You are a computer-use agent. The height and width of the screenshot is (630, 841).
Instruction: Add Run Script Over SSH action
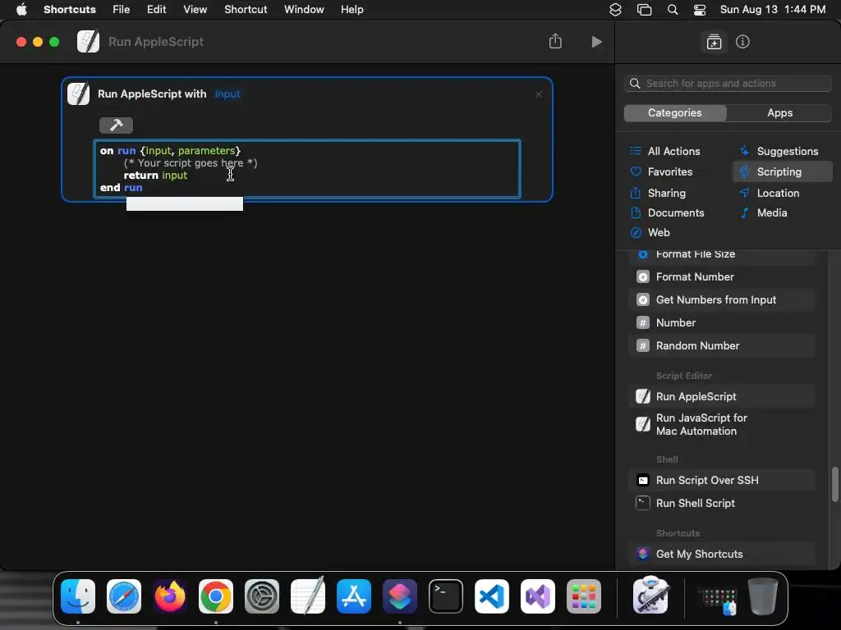coord(721,481)
